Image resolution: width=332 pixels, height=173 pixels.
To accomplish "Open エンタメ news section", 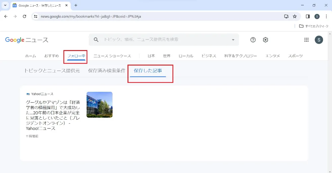I will click(x=273, y=56).
